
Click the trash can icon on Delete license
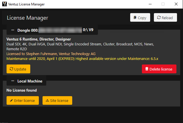coord(147,69)
